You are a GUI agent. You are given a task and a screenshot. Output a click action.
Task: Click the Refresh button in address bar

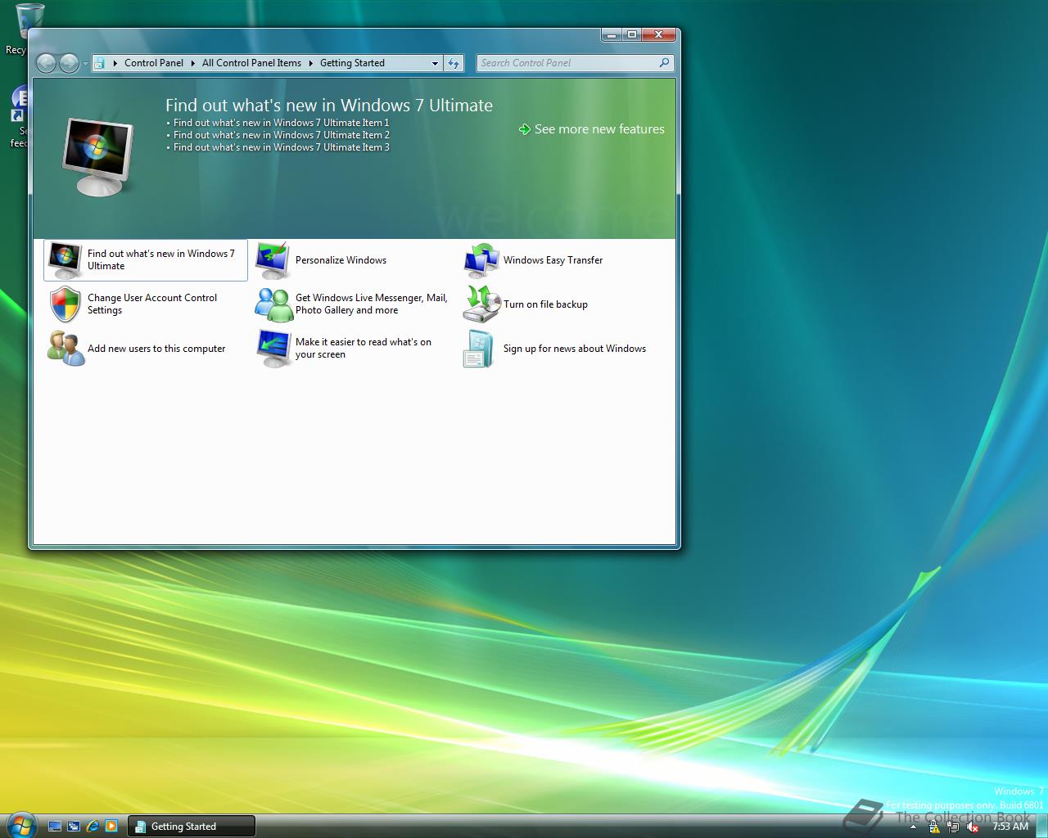[x=454, y=63]
